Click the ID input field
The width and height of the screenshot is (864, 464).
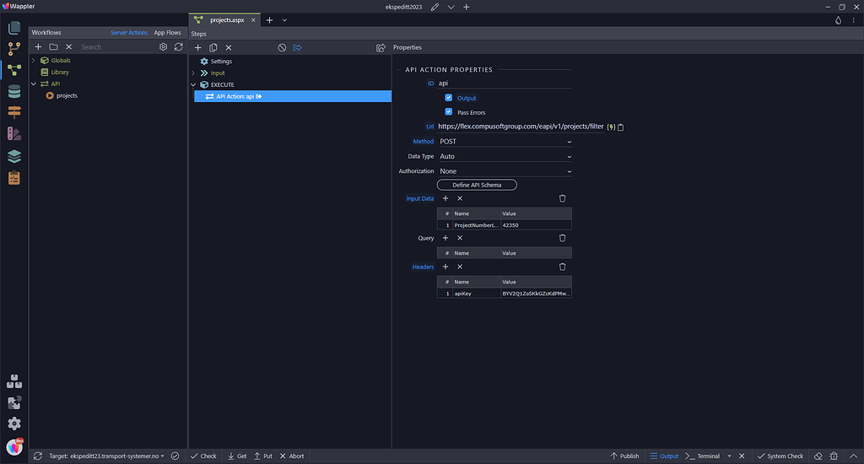click(x=504, y=84)
